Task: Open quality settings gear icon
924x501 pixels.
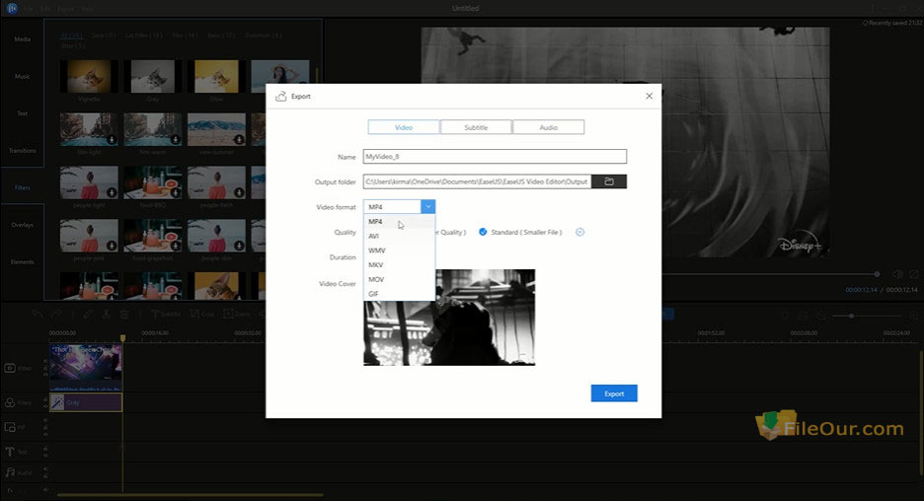Action: click(x=579, y=232)
